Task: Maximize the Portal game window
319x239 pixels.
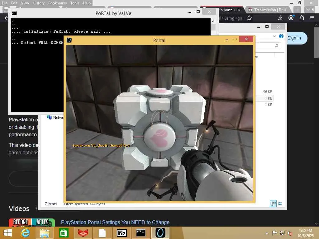Action: point(235,39)
